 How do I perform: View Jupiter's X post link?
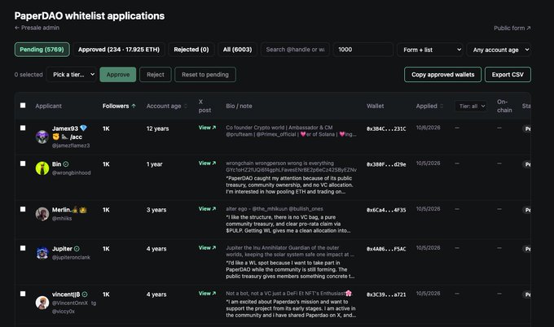(207, 248)
